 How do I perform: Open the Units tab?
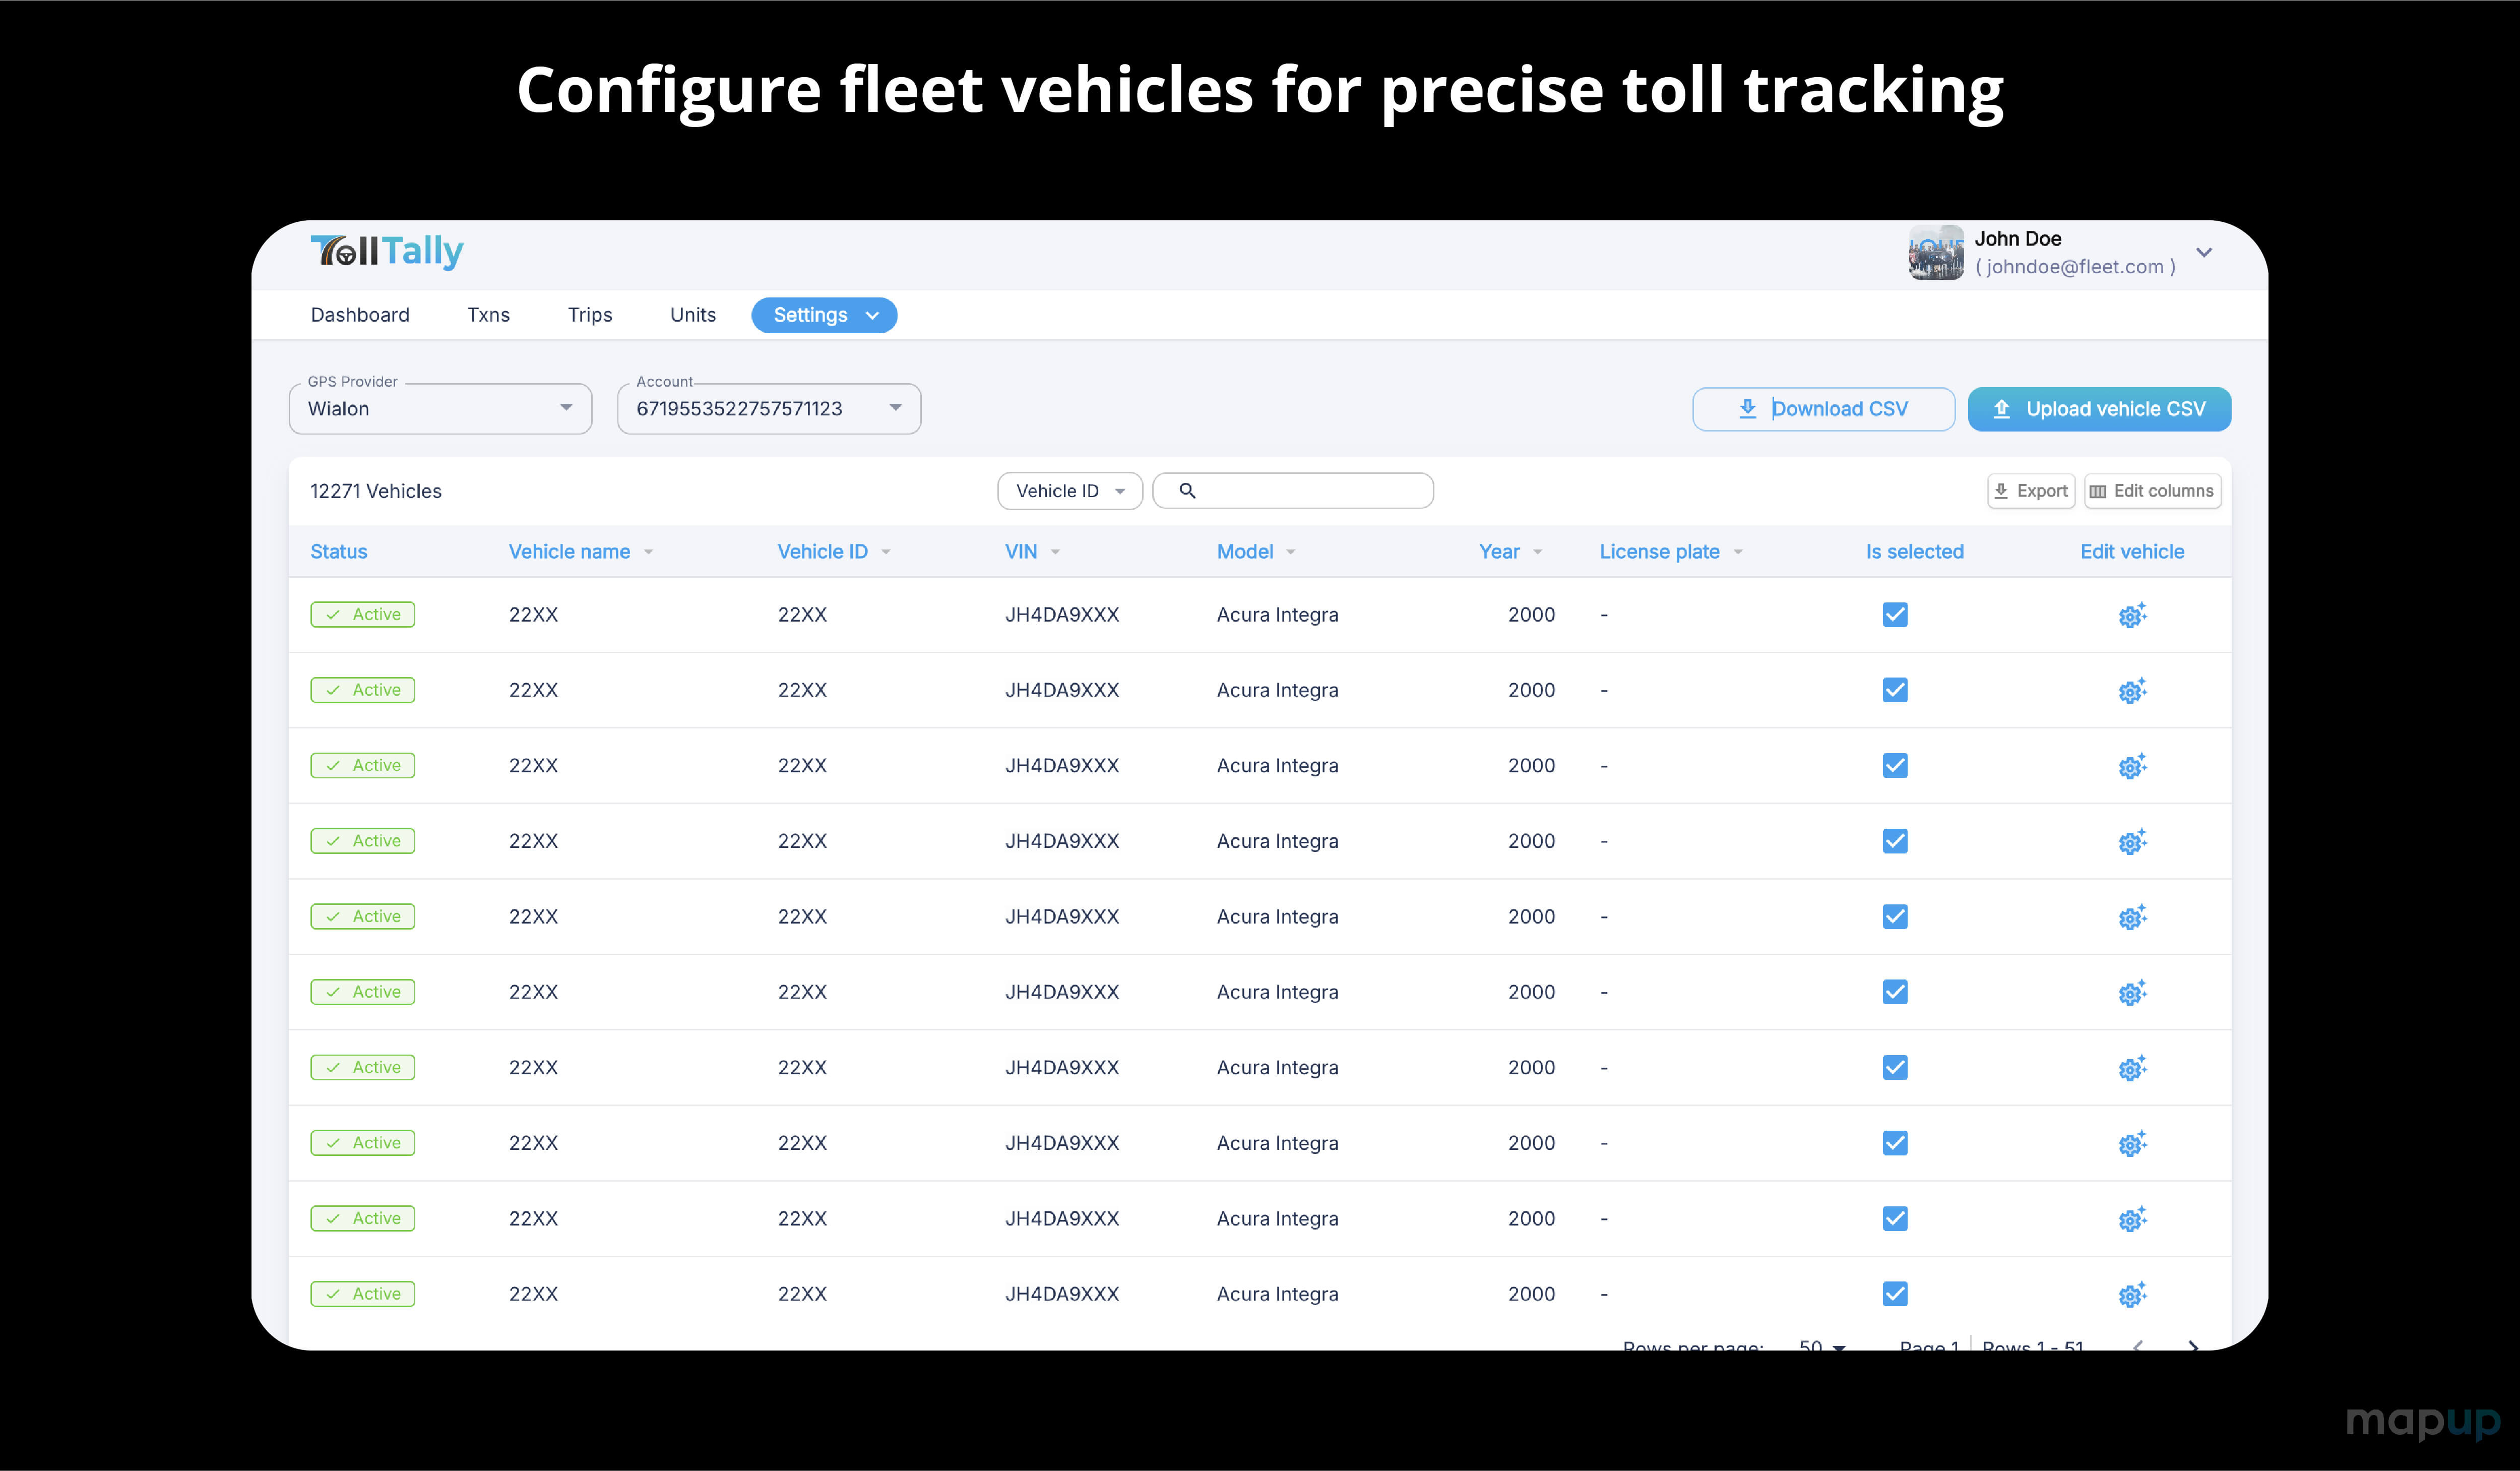[x=693, y=315]
